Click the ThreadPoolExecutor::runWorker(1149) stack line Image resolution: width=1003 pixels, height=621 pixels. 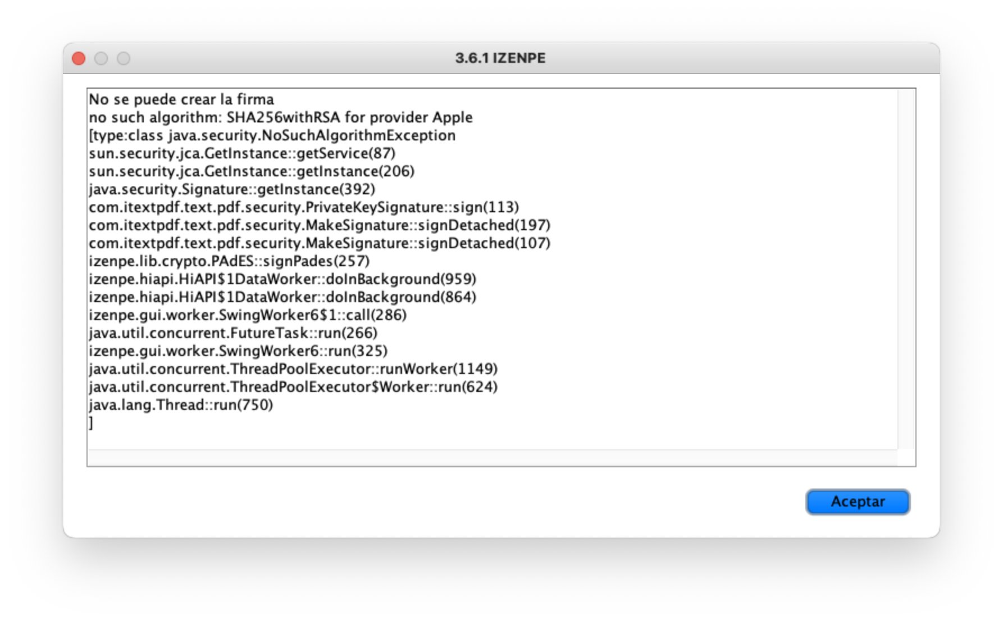coord(293,369)
